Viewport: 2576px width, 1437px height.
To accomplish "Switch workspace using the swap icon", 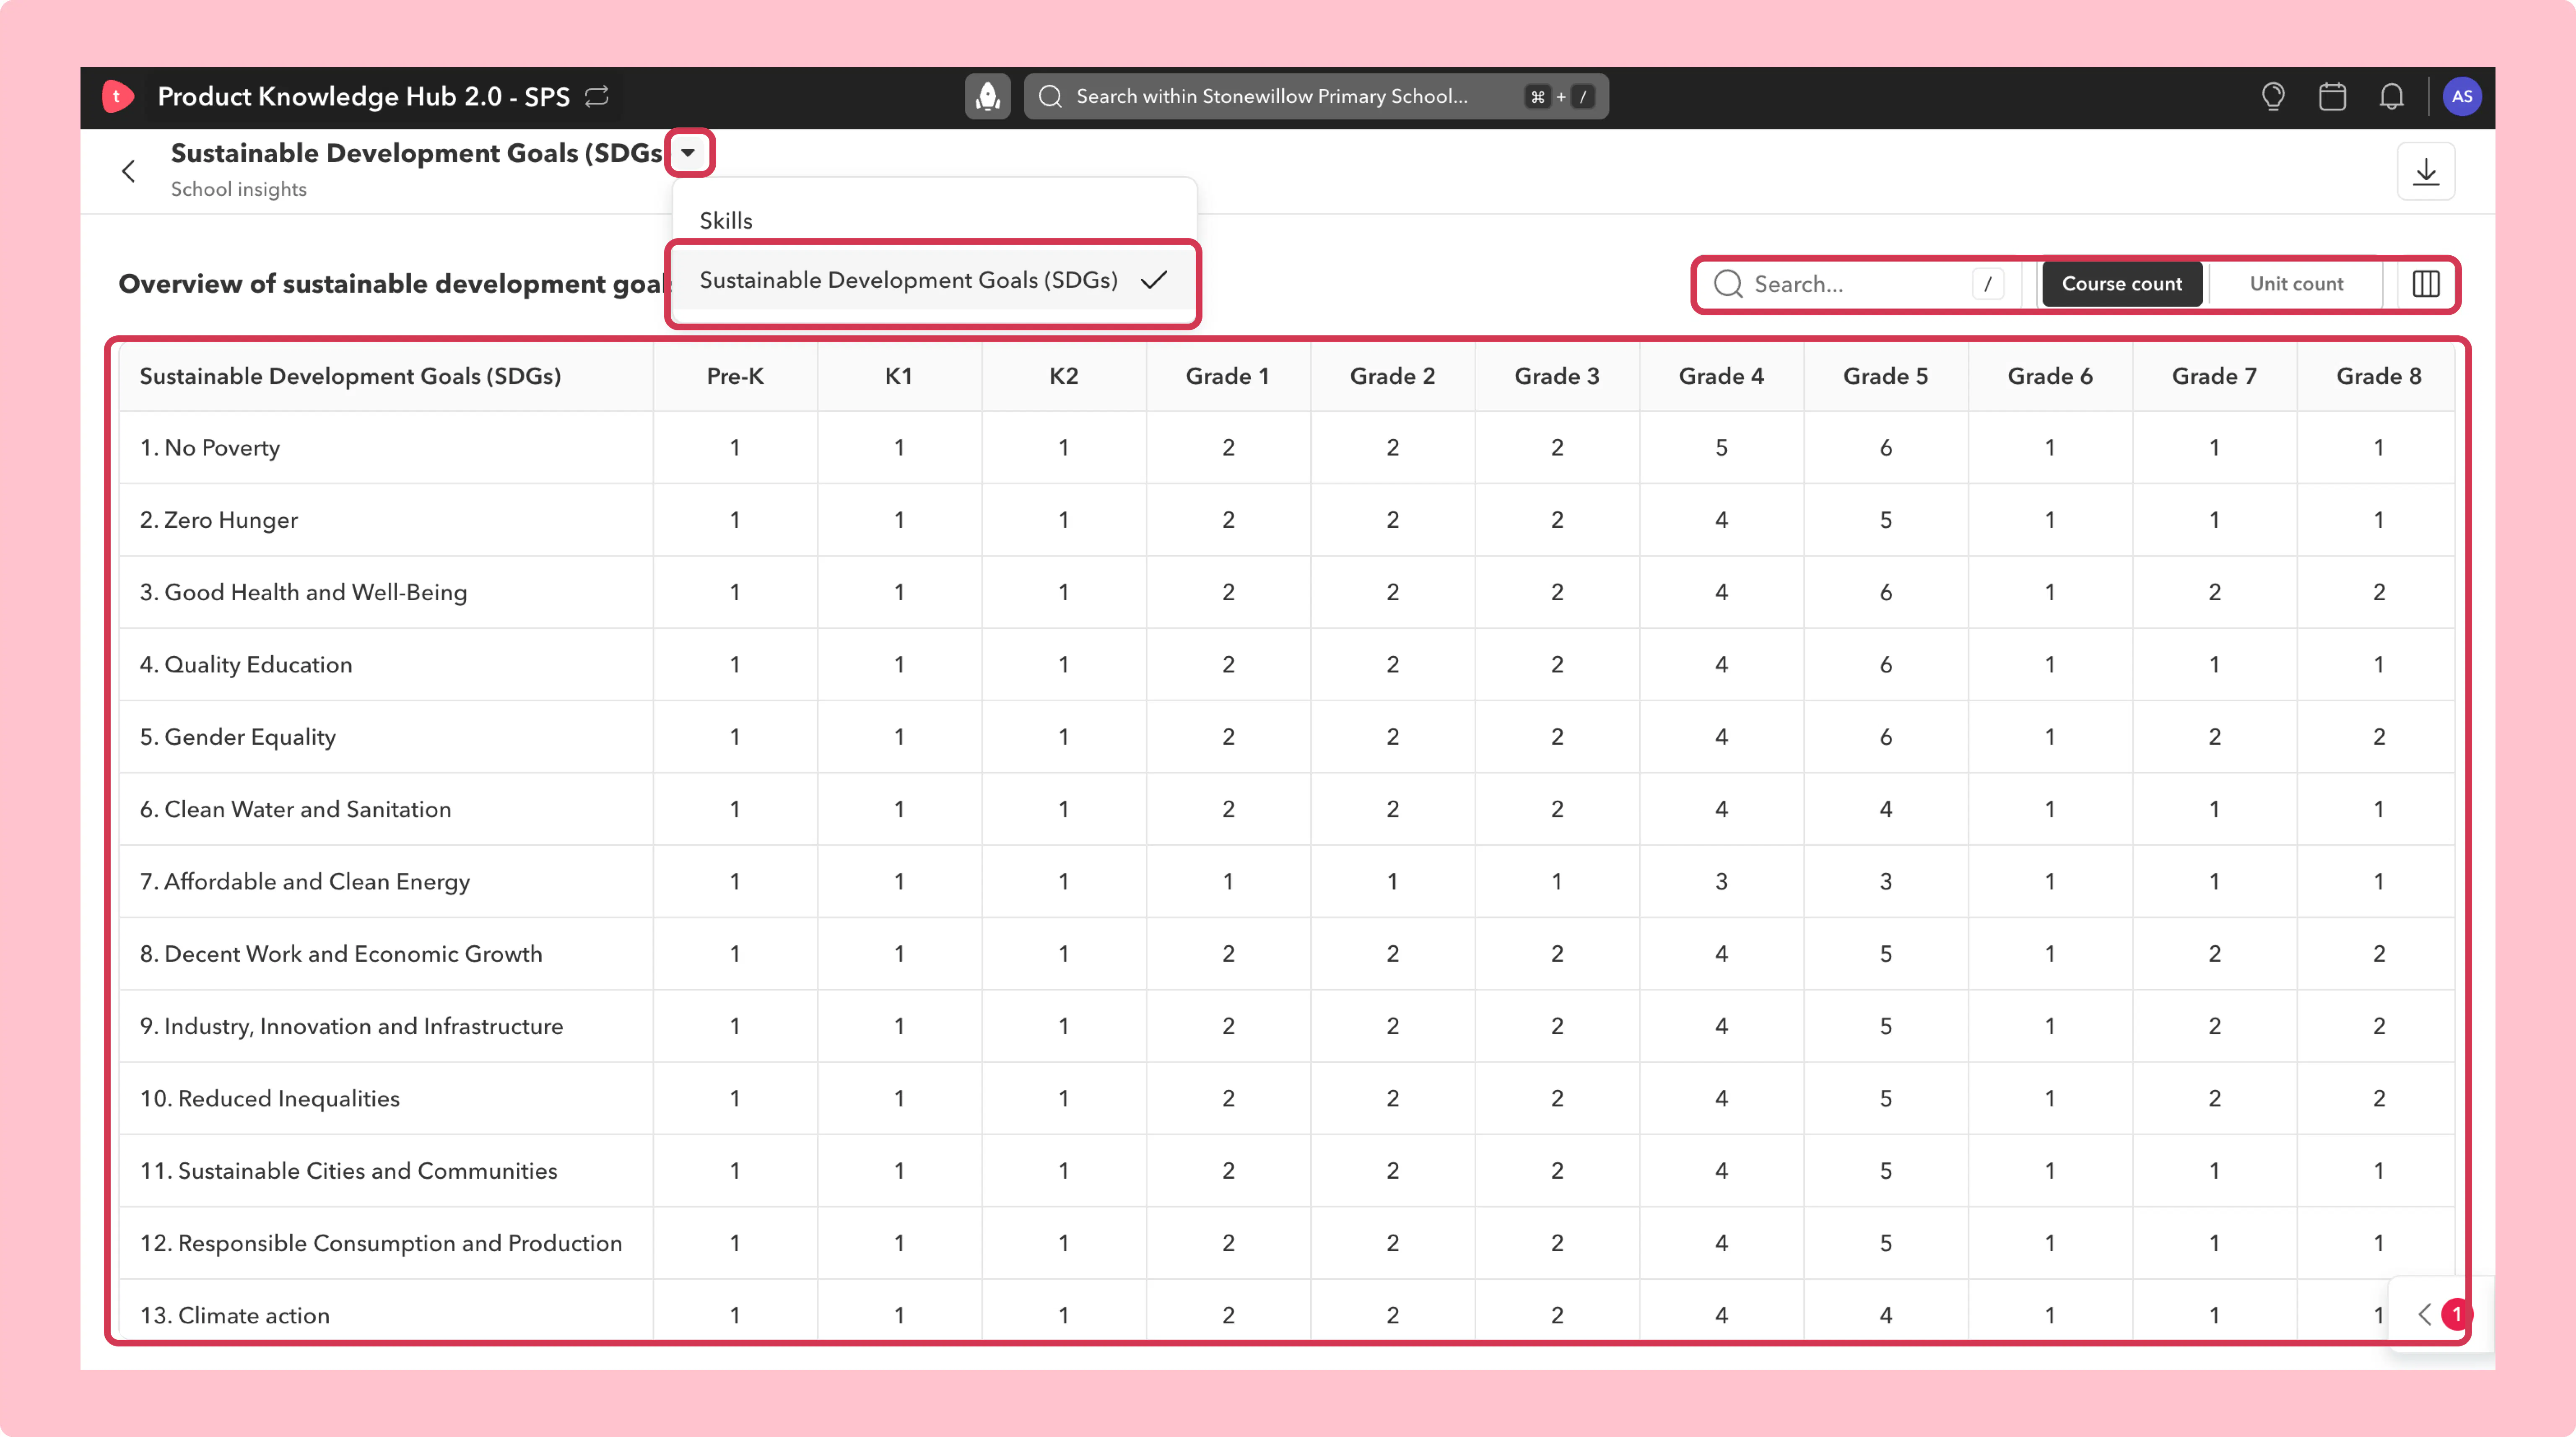I will coord(597,96).
